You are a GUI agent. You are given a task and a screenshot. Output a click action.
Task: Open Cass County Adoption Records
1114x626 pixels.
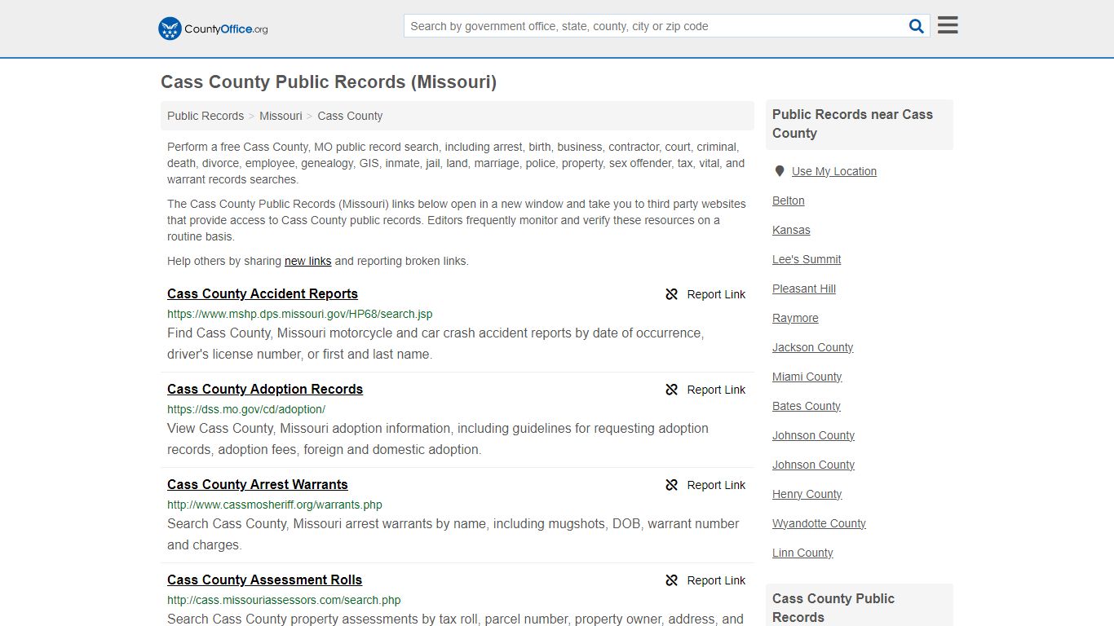coord(265,389)
